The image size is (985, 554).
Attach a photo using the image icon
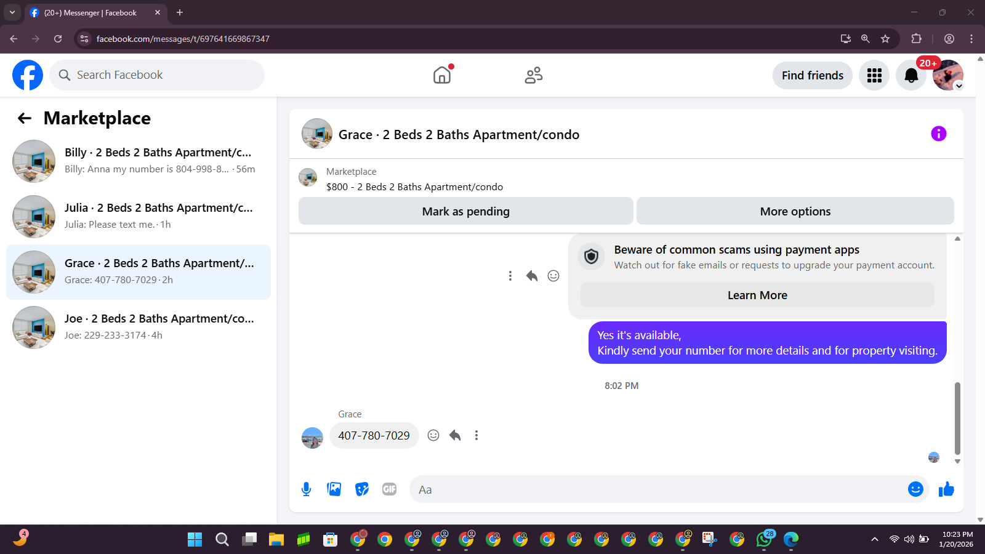[x=334, y=489]
